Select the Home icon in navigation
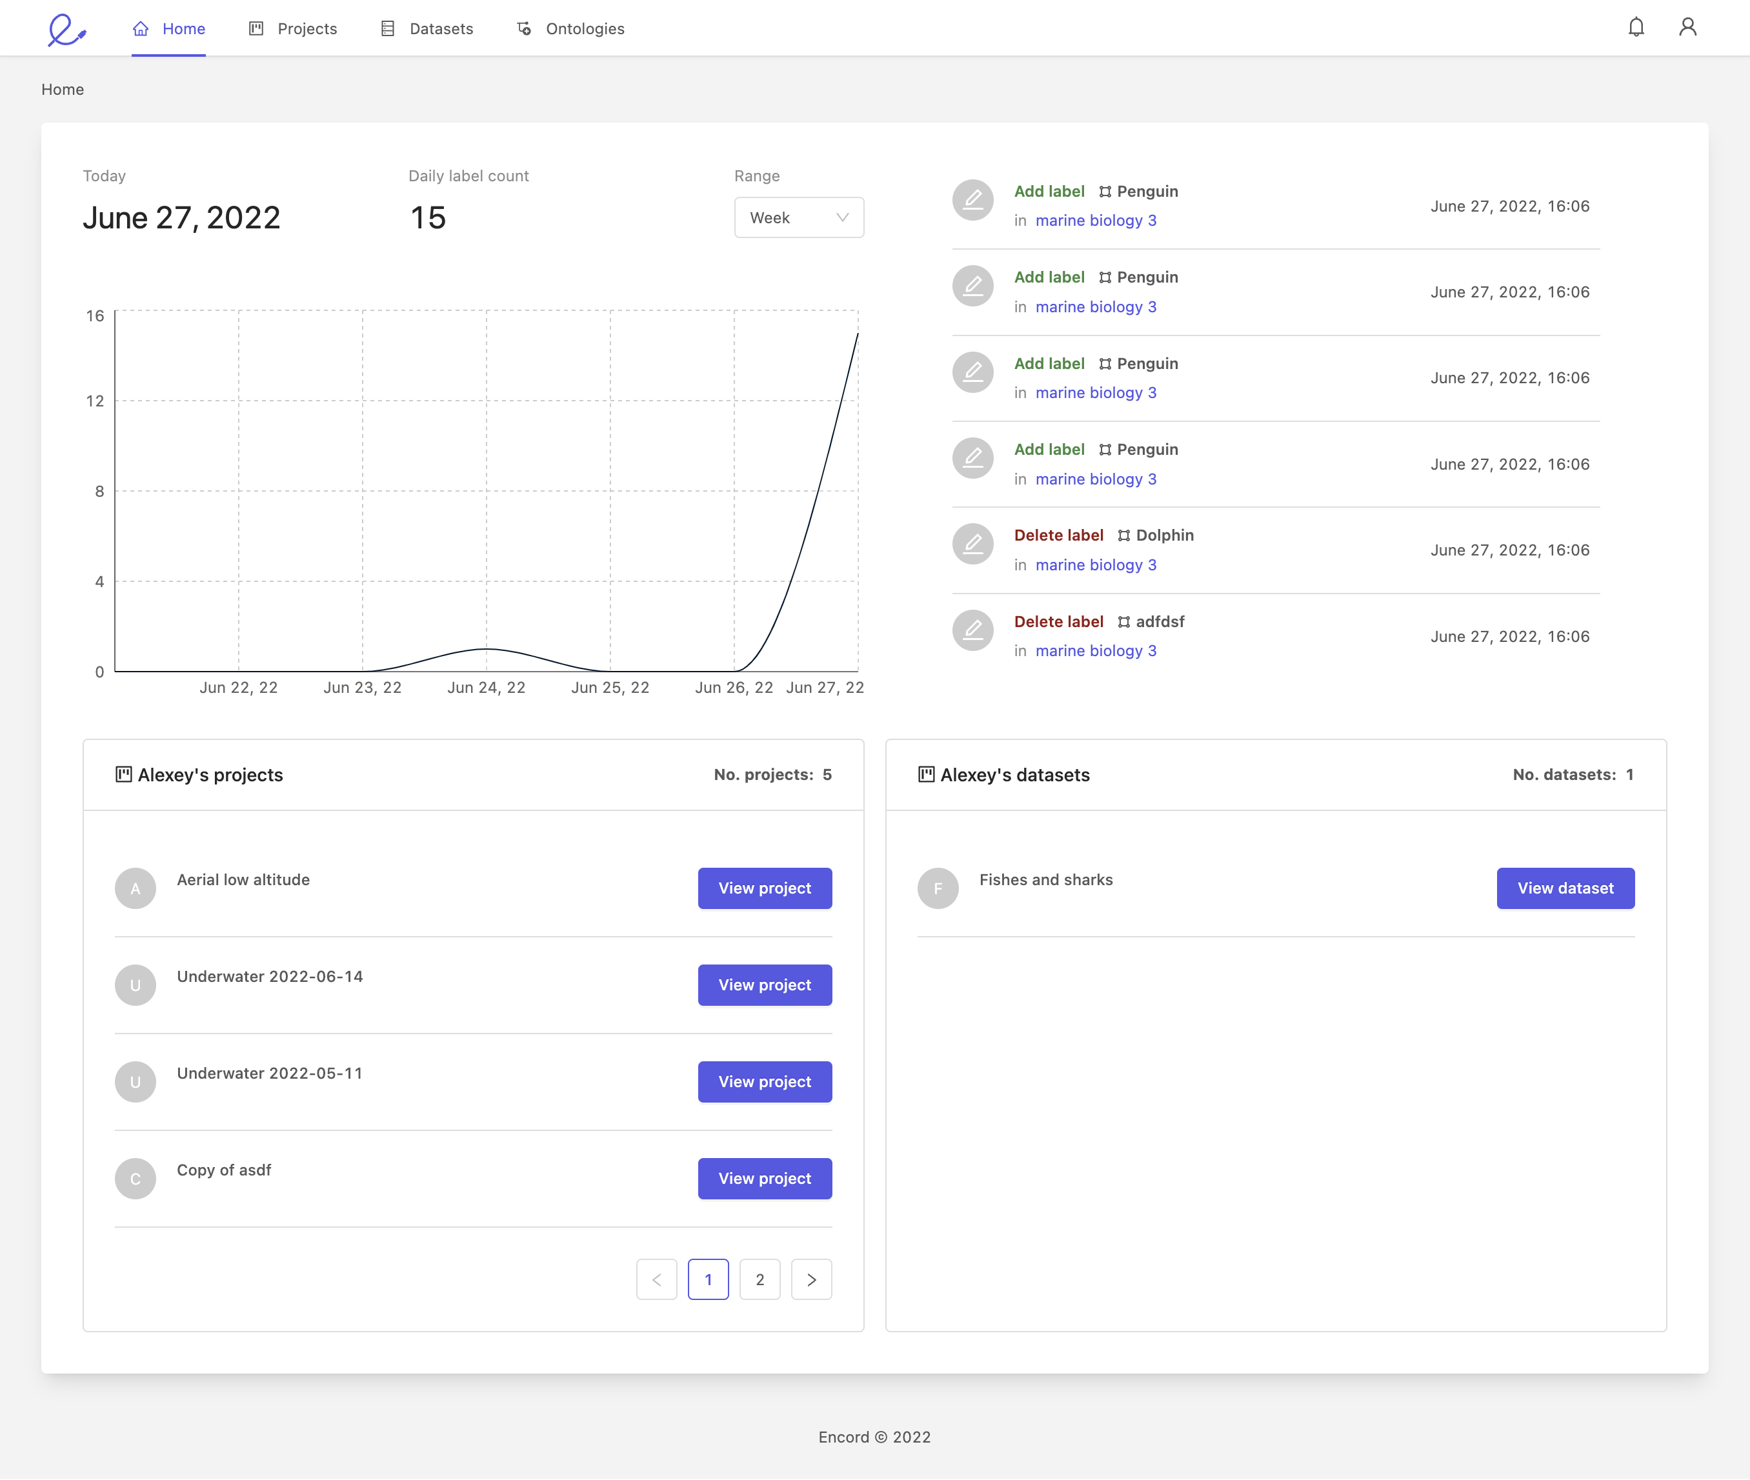The image size is (1750, 1480). [139, 28]
